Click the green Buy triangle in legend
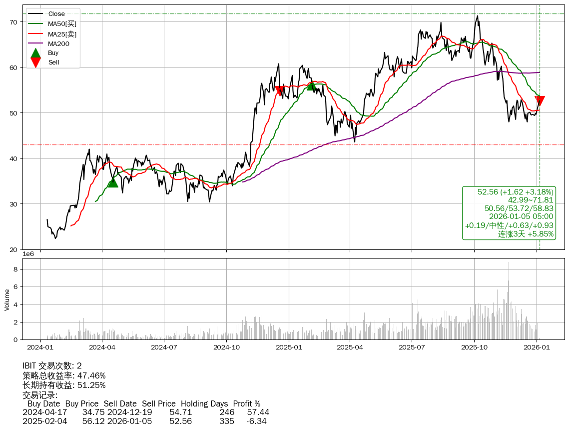 coord(36,52)
